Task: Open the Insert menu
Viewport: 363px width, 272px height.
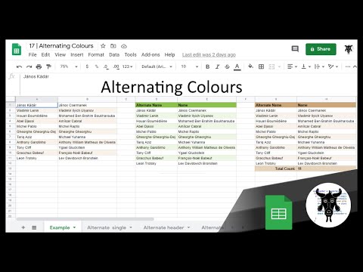Action: click(77, 54)
